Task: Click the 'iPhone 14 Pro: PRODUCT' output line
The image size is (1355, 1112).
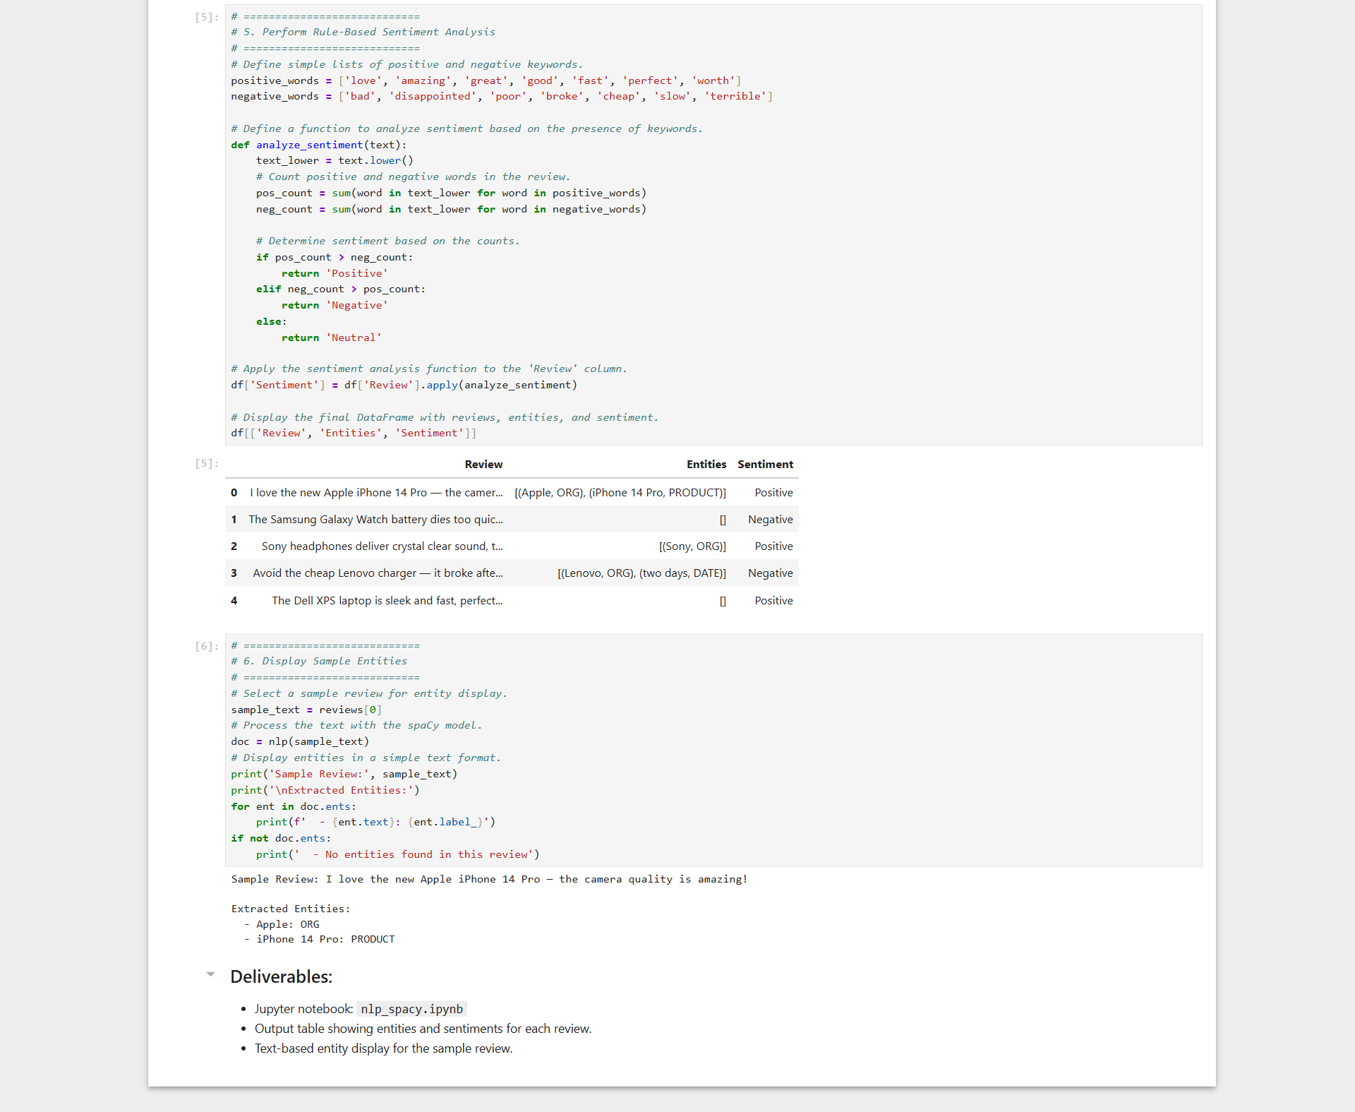Action: pyautogui.click(x=325, y=939)
